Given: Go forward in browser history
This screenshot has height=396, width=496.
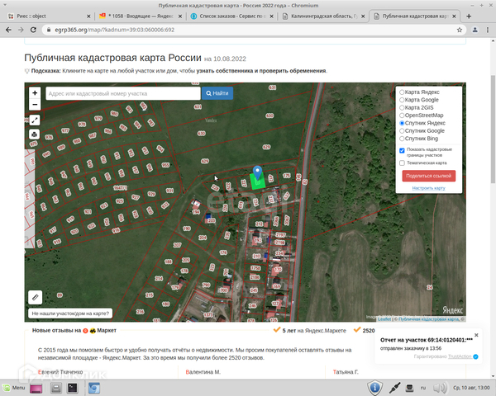Looking at the screenshot, I should [x=21, y=30].
